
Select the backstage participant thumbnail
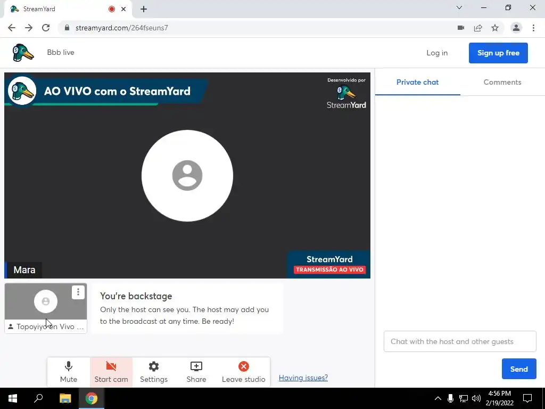pyautogui.click(x=46, y=308)
